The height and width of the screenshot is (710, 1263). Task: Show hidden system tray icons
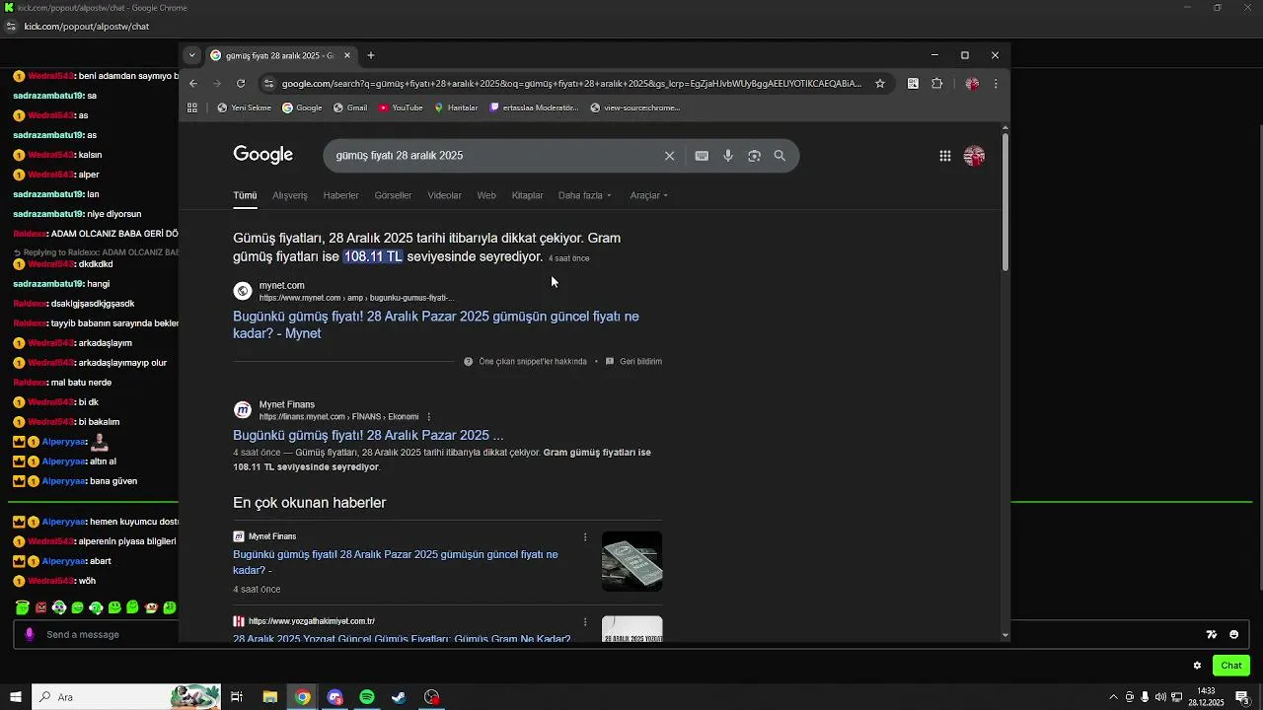coord(1114,697)
